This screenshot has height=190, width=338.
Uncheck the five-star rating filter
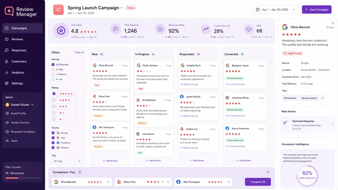tap(54, 94)
